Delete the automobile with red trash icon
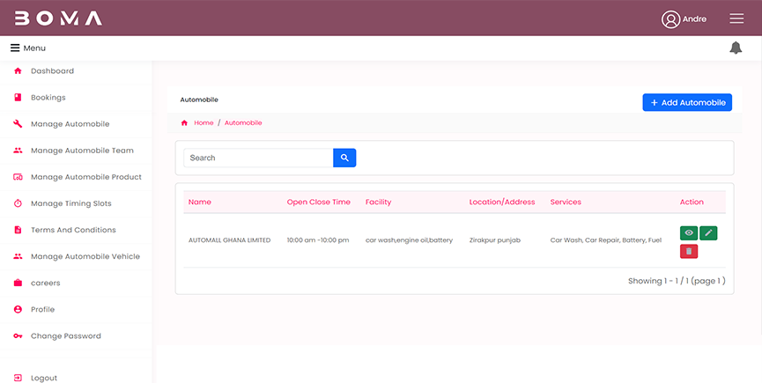 pos(689,252)
